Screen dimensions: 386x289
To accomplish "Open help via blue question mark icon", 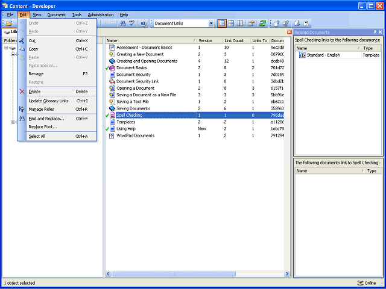I will [x=144, y=23].
